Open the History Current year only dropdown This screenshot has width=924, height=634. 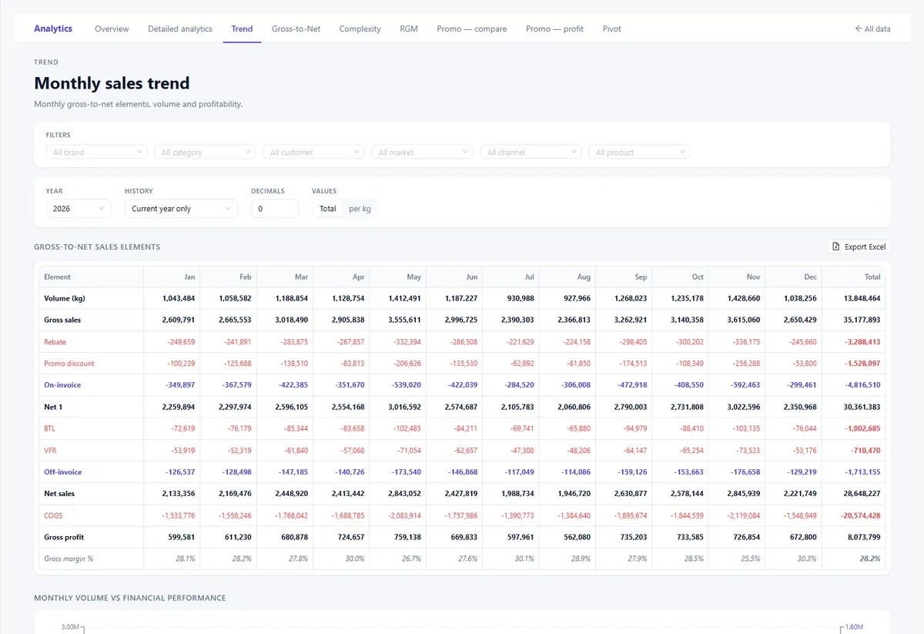(x=181, y=209)
